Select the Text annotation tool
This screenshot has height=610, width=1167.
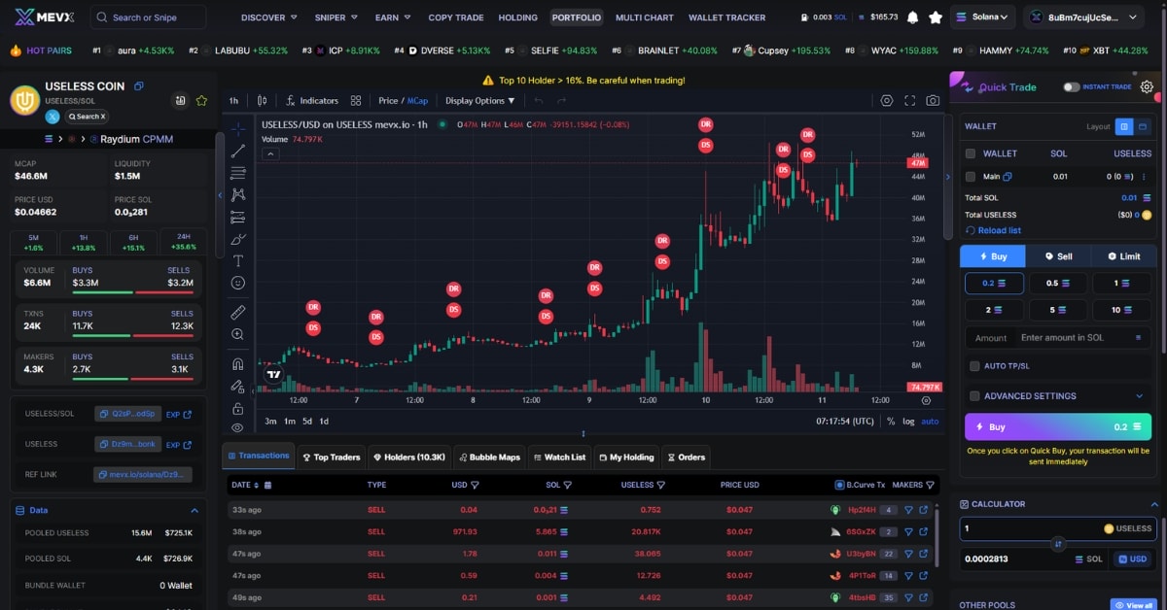238,259
